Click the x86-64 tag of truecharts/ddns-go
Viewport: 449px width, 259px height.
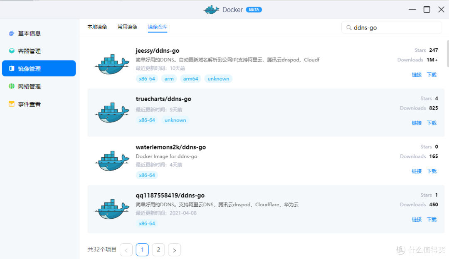click(x=147, y=120)
